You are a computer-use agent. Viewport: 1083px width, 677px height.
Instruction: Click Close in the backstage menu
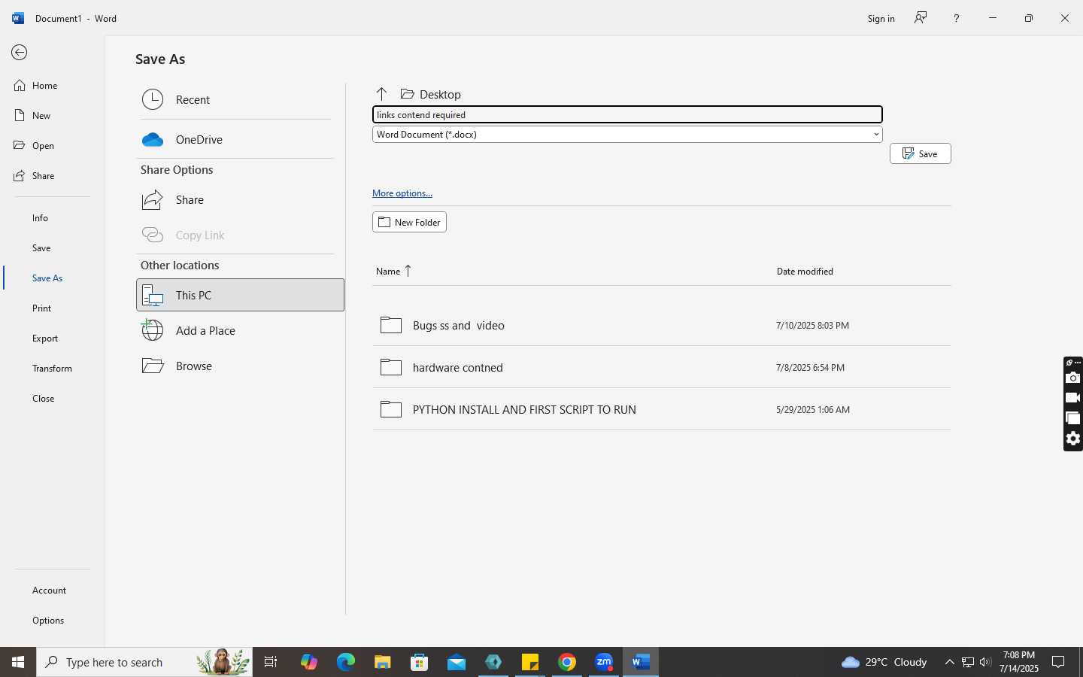[x=53, y=398]
